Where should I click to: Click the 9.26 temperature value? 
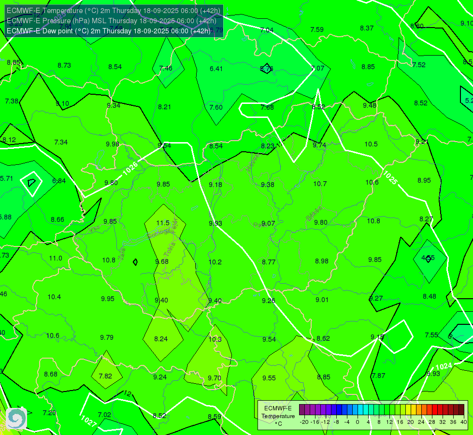(269, 300)
